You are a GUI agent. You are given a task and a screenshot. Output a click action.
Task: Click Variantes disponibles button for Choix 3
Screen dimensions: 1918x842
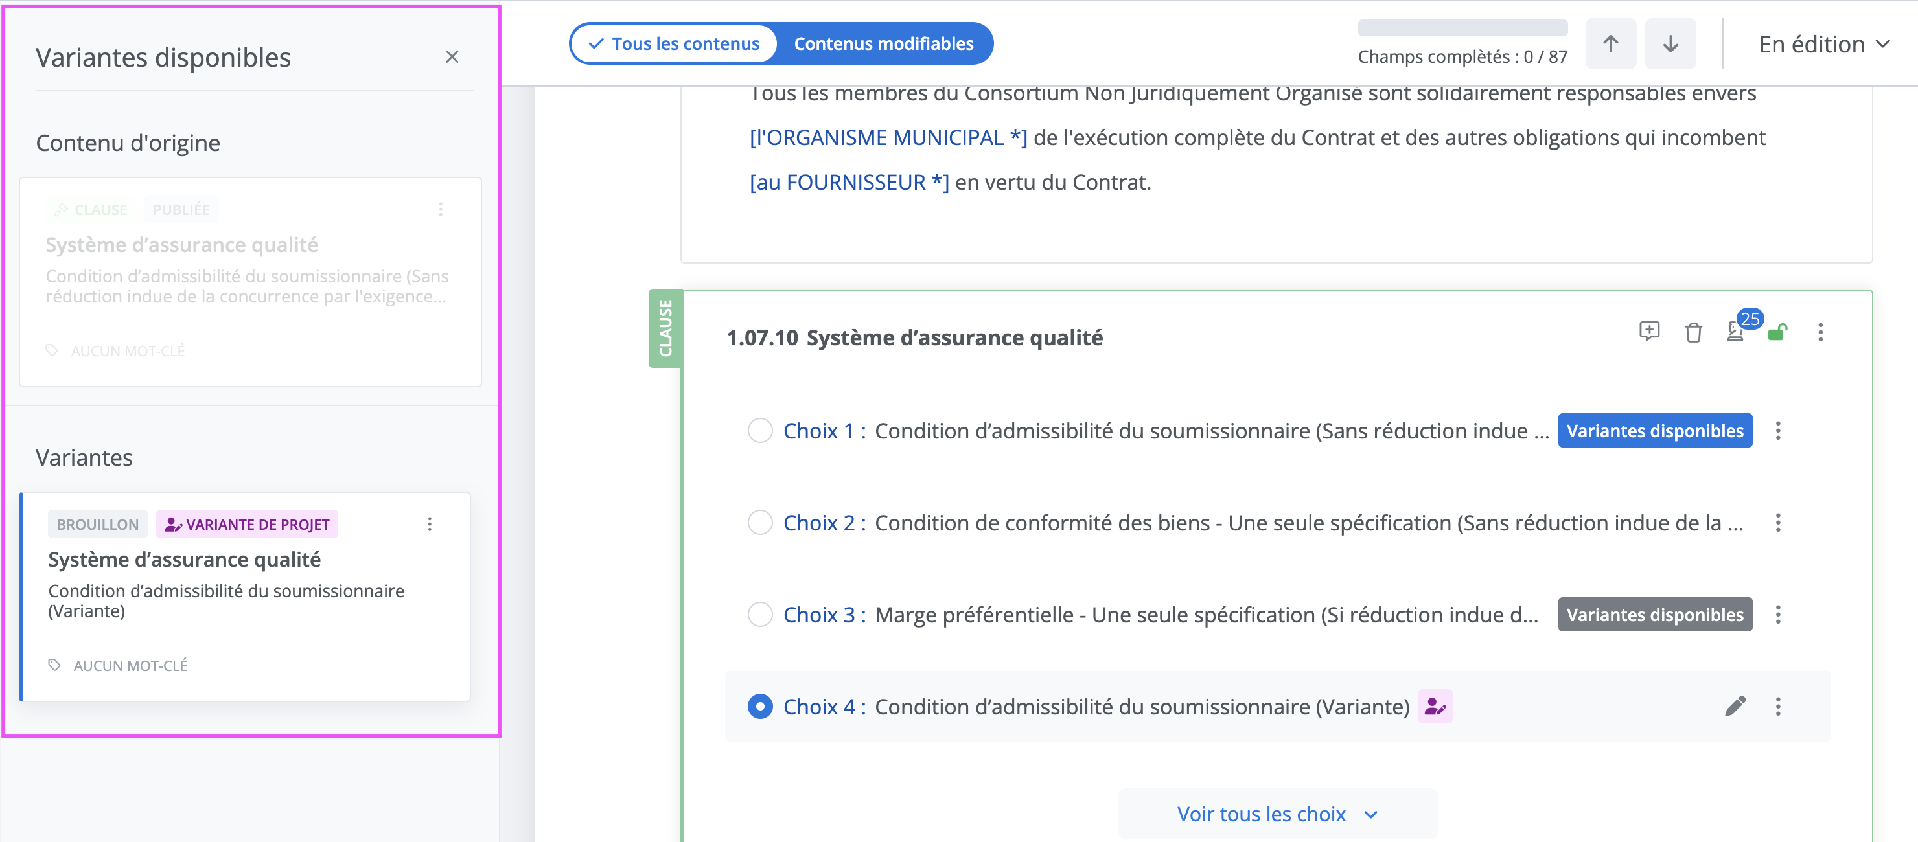[x=1654, y=615]
